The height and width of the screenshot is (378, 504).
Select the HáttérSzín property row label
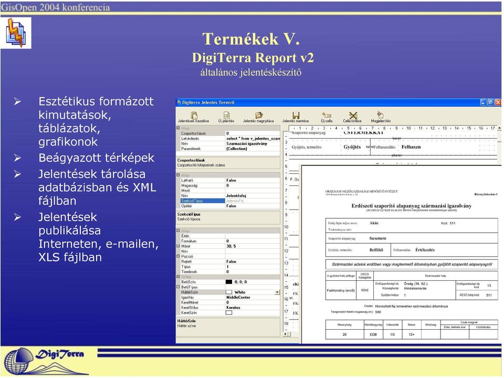click(190, 292)
